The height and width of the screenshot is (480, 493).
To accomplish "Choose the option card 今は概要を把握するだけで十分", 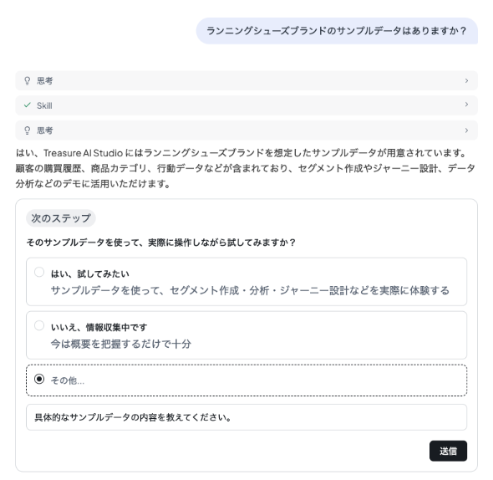I will [121, 344].
